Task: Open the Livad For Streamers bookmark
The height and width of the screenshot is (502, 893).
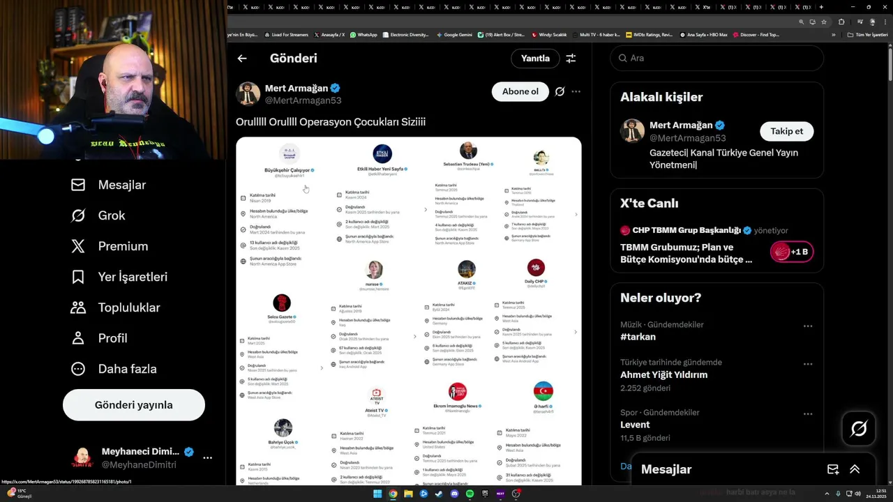Action: click(285, 35)
